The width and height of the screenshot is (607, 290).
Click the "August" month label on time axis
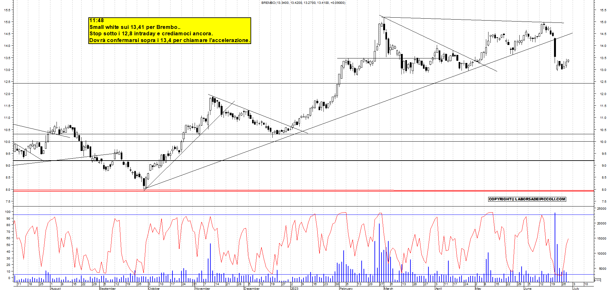pos(56,288)
